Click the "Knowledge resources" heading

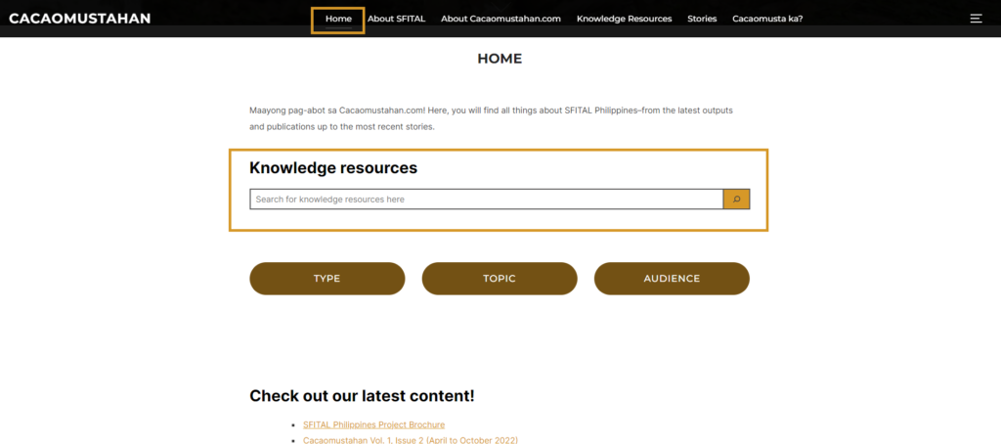tap(333, 168)
